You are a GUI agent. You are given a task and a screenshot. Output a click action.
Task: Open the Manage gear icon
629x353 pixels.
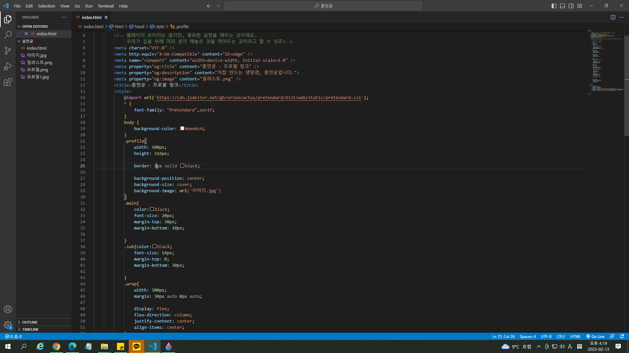(x=8, y=325)
